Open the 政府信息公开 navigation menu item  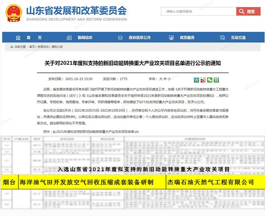pos(139,37)
